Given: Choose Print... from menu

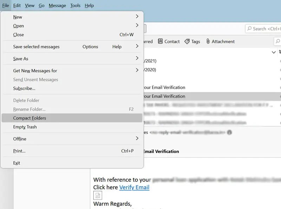Looking at the screenshot, I should [x=72, y=151].
